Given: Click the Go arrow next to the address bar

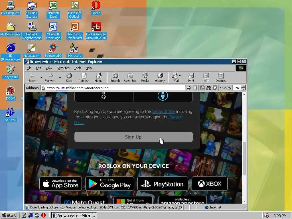Looking at the screenshot, I should 189,88.
